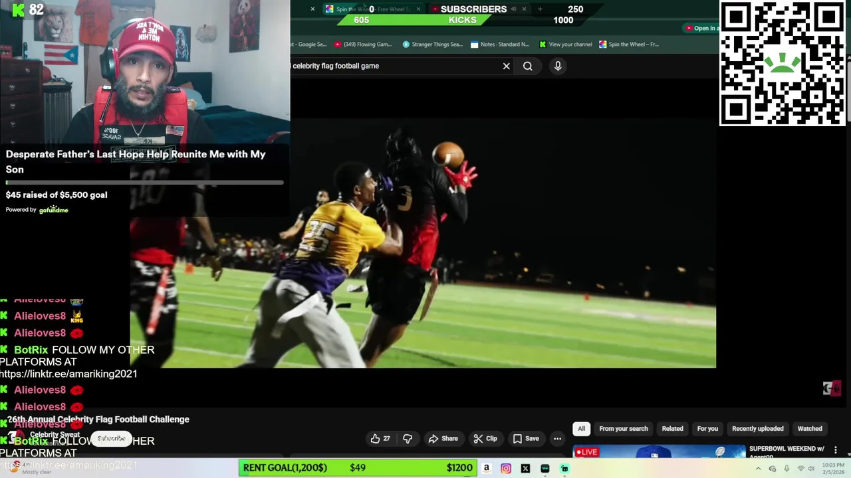
Task: Open 'Spin the Wheel – Fr...' bookmark
Action: 629,44
